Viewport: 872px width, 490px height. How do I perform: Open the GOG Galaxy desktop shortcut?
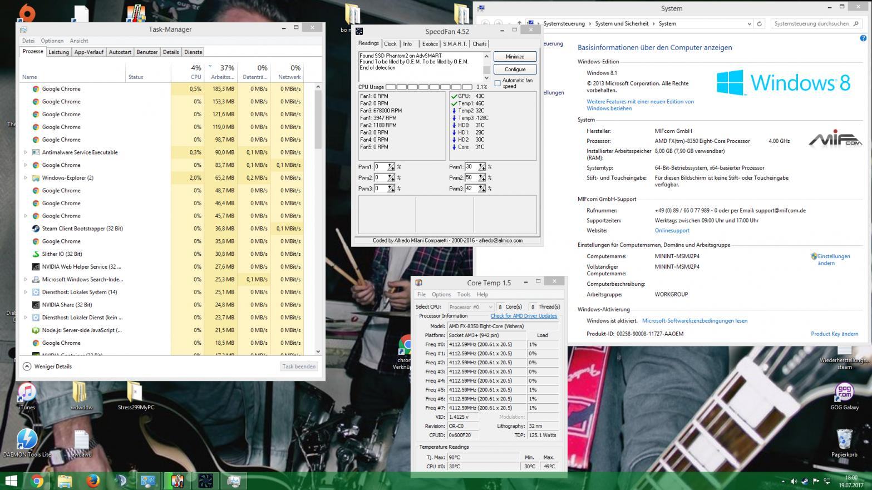point(844,393)
